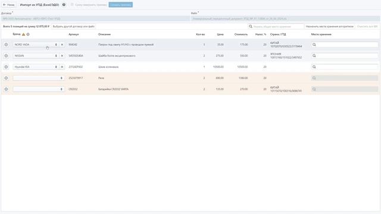The width and height of the screenshot is (381, 214).
Task: Click storage search icon in the 904342 row
Action: [x=314, y=45]
